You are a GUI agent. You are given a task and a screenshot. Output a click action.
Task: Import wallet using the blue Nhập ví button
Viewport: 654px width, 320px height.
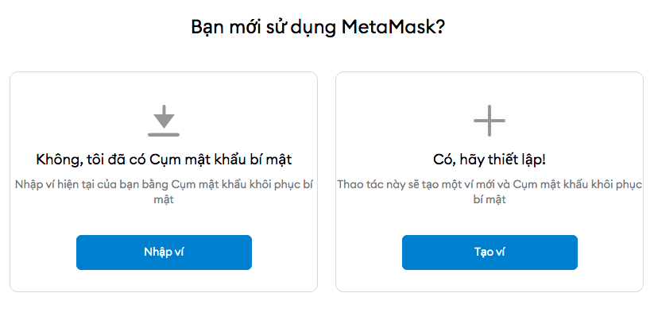point(164,253)
